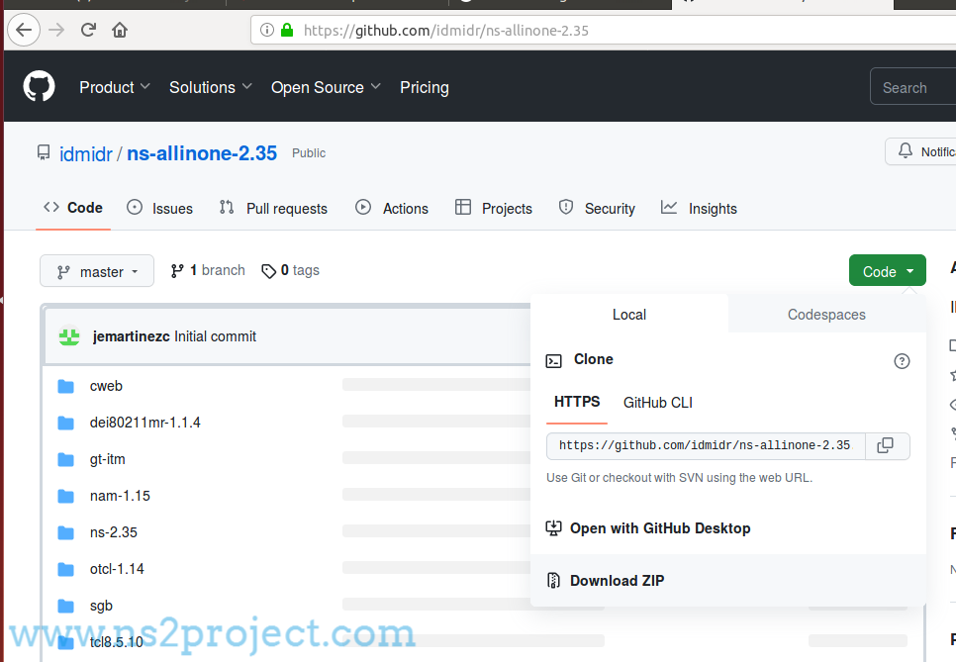Open the nam-1.15 folder

coord(120,496)
